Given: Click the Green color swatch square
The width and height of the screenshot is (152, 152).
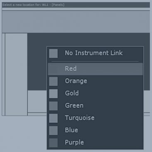Looking at the screenshot, I should click(x=53, y=106).
